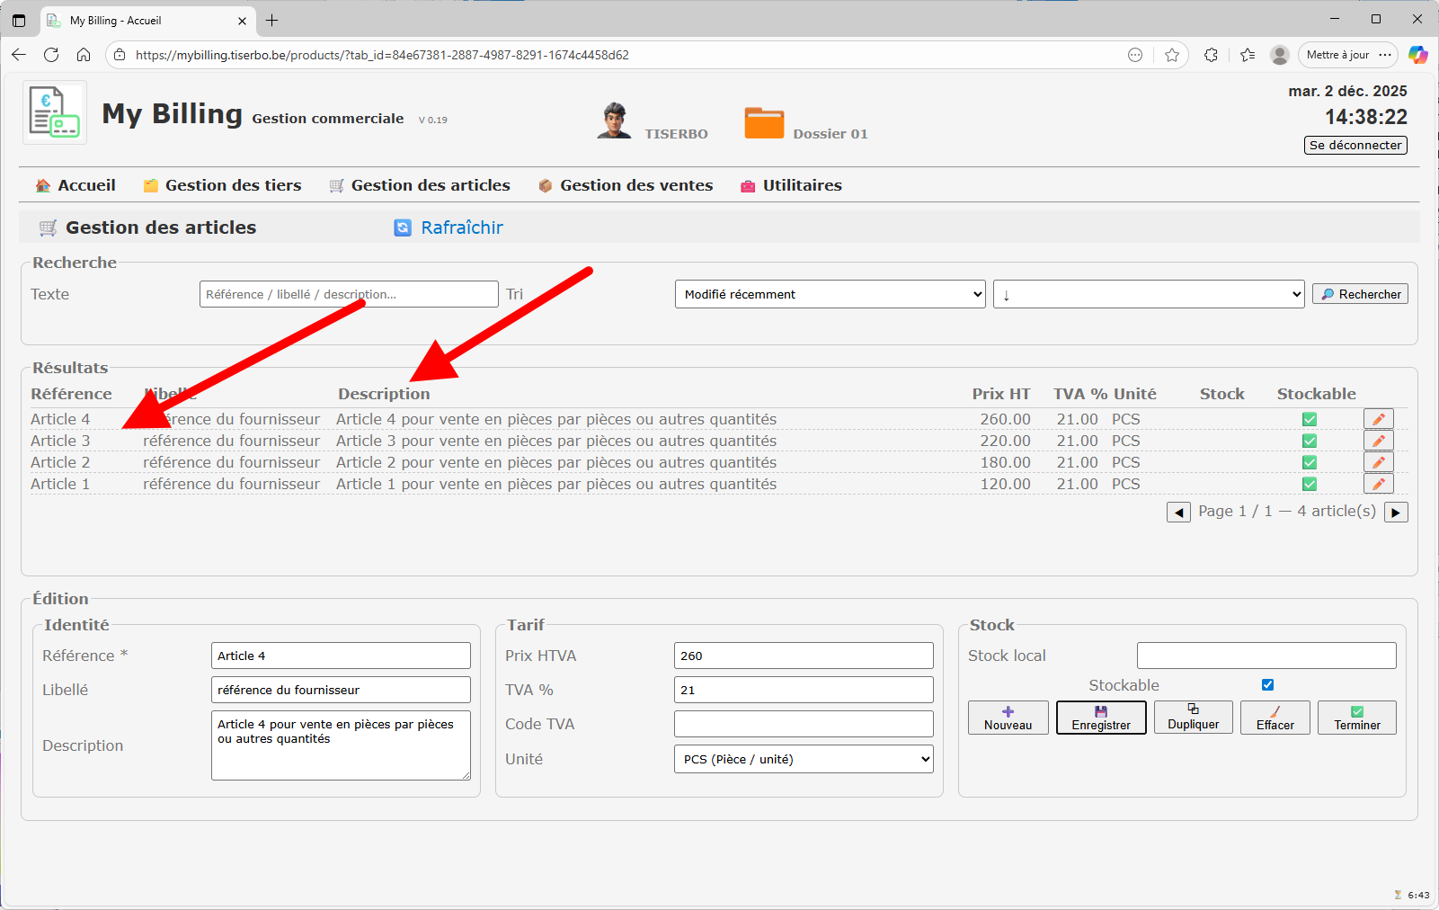
Task: Click the green Stockable checkmark for Article 2
Action: (1310, 462)
